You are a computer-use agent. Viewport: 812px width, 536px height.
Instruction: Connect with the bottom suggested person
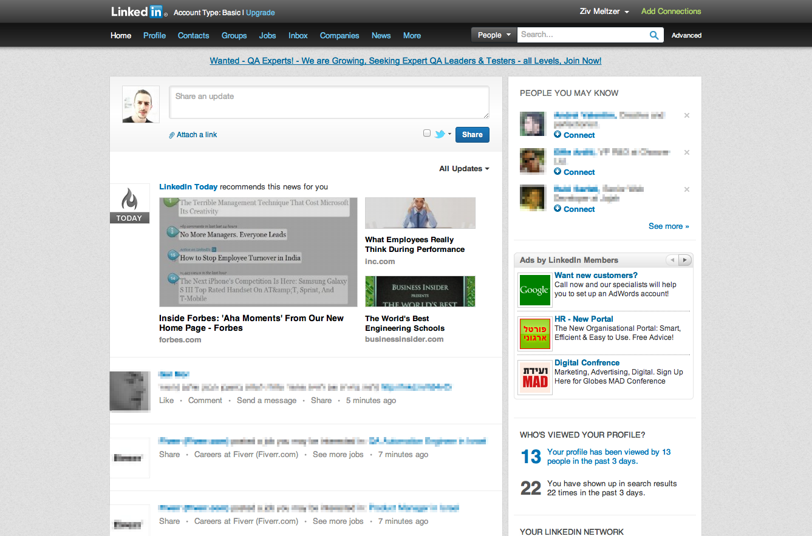pos(575,209)
